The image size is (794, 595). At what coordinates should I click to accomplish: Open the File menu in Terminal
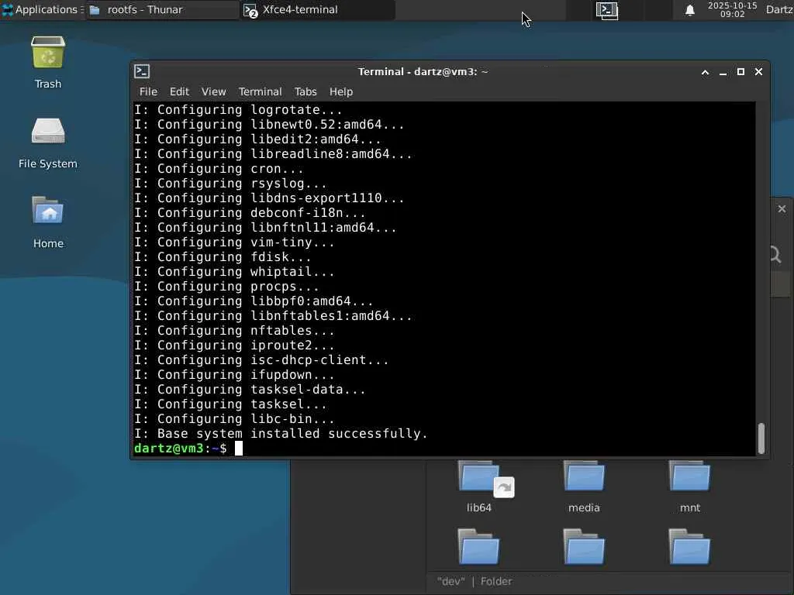click(148, 91)
